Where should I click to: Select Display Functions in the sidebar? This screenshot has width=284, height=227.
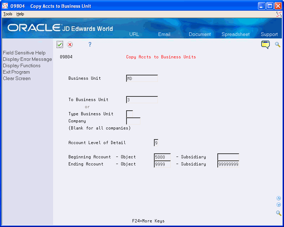21,66
